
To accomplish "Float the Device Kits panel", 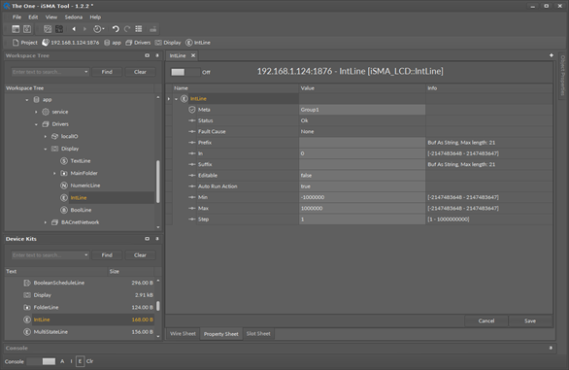I will (147, 239).
